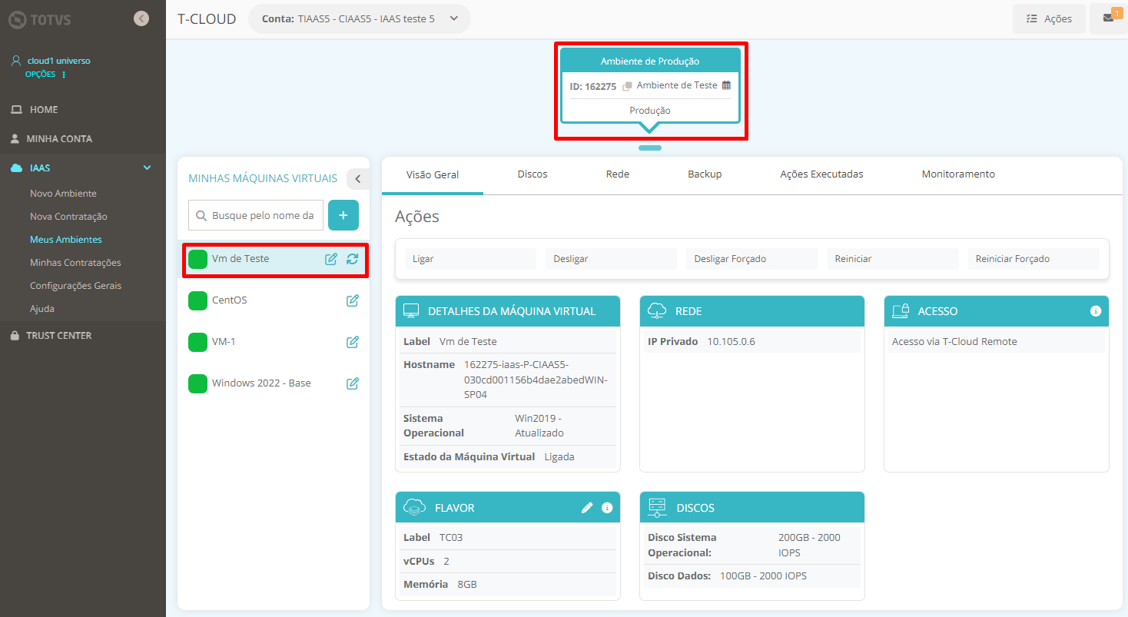Select the VM-1 virtual machine row
This screenshot has width=1128, height=617.
[x=274, y=342]
